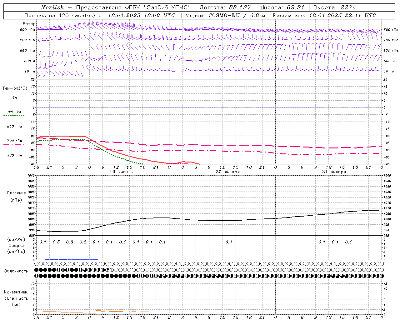Click "Прогноз на 120 часа(ов)" forecast start text
The width and height of the screenshot is (400, 320).
click(x=60, y=15)
